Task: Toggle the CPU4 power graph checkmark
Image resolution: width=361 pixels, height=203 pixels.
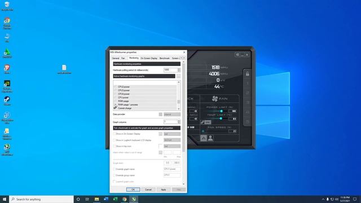Action: pyautogui.click(x=115, y=94)
